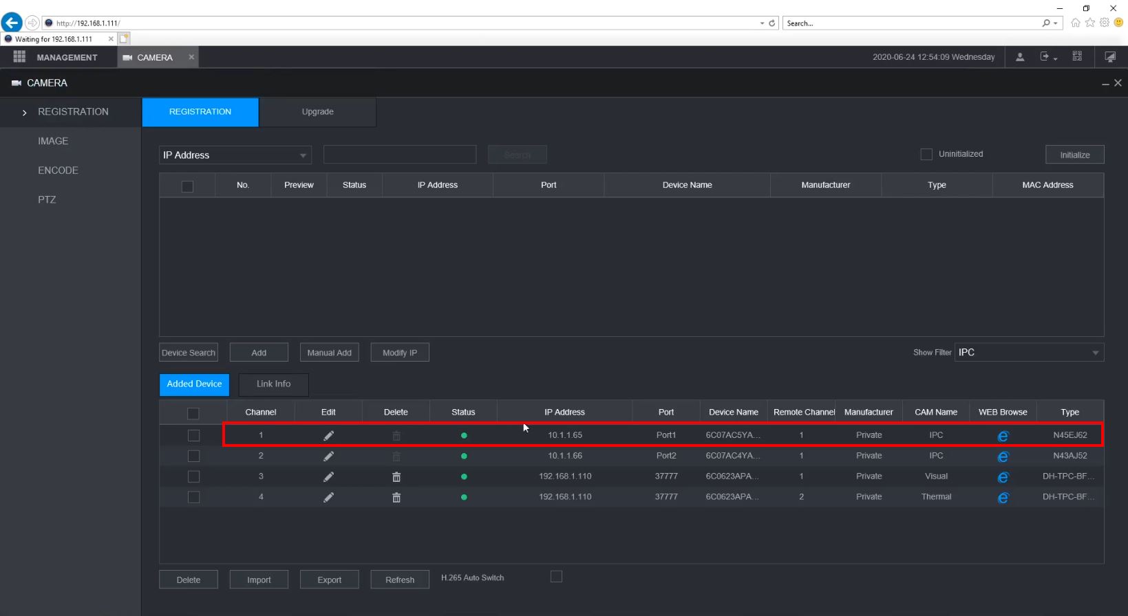Enable the Uninitialized checkbox
Image resolution: width=1128 pixels, height=616 pixels.
(x=926, y=154)
